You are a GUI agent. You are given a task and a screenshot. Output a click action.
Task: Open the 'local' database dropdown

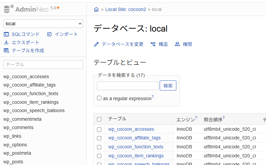[x=43, y=24]
